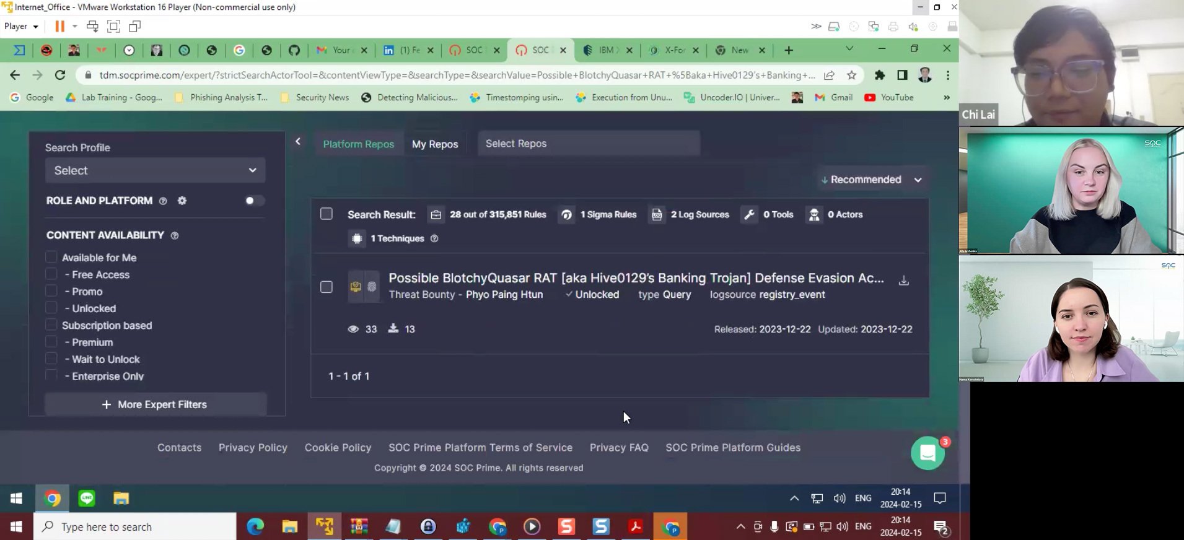The height and width of the screenshot is (540, 1184).
Task: Tick the Unlocked filter checkbox
Action: [x=51, y=308]
